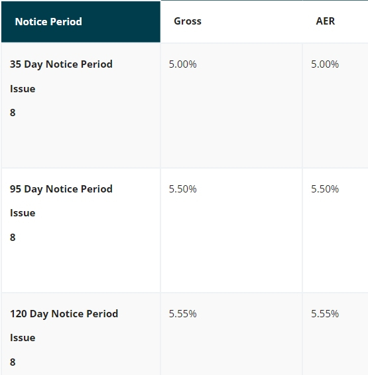Click issue number 8 in 95 Day row
Image resolution: width=368 pixels, height=375 pixels.
[13, 238]
